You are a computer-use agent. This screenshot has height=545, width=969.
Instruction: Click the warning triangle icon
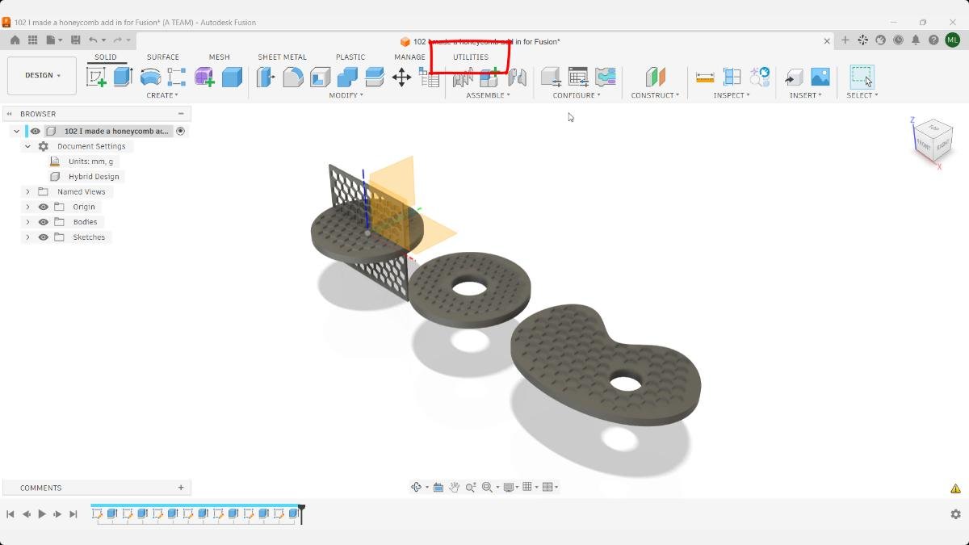click(x=955, y=488)
